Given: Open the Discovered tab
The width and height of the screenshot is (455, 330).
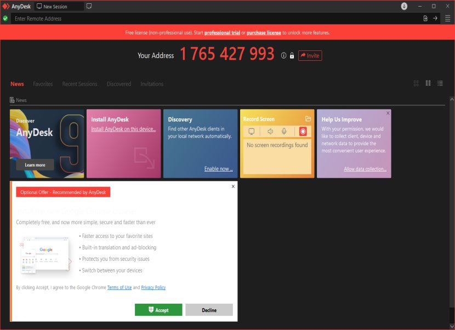Looking at the screenshot, I should click(119, 84).
